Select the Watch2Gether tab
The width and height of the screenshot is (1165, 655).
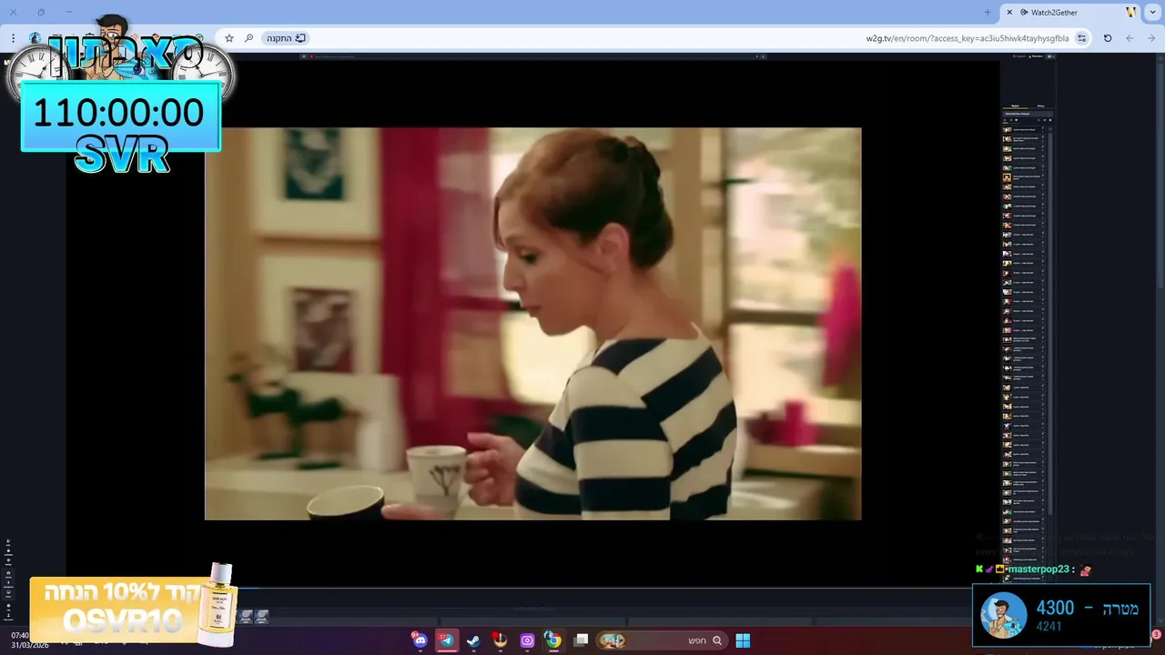pos(1071,13)
